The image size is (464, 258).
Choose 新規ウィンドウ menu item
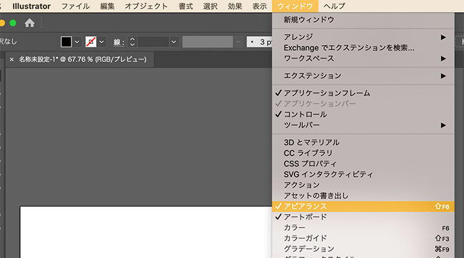click(x=363, y=20)
